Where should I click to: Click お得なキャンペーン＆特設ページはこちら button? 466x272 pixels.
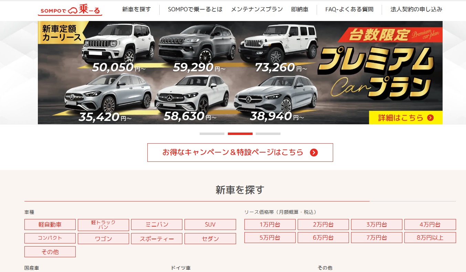click(x=240, y=153)
